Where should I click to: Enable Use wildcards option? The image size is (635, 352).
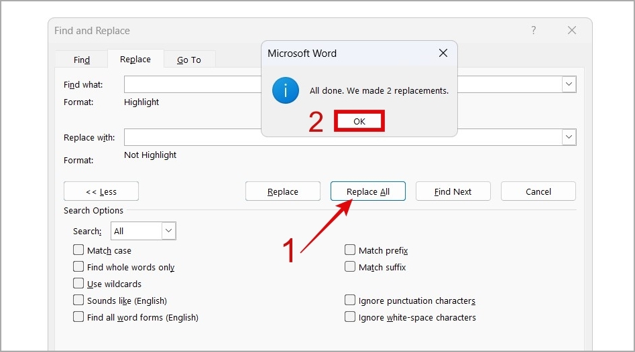click(78, 283)
